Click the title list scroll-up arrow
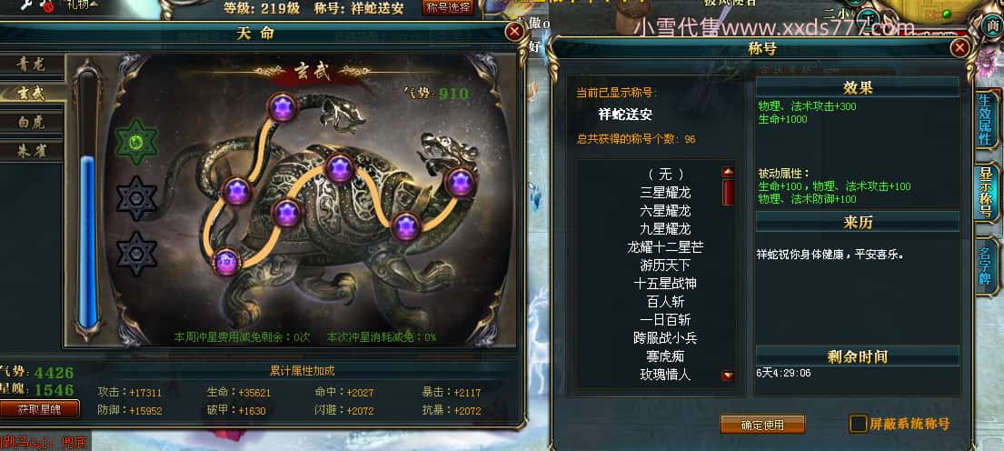The width and height of the screenshot is (1004, 451). [728, 172]
